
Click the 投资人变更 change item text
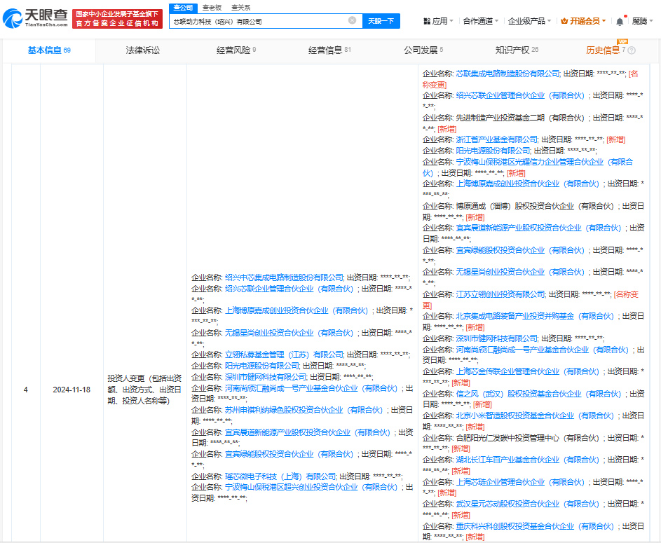pyautogui.click(x=144, y=390)
